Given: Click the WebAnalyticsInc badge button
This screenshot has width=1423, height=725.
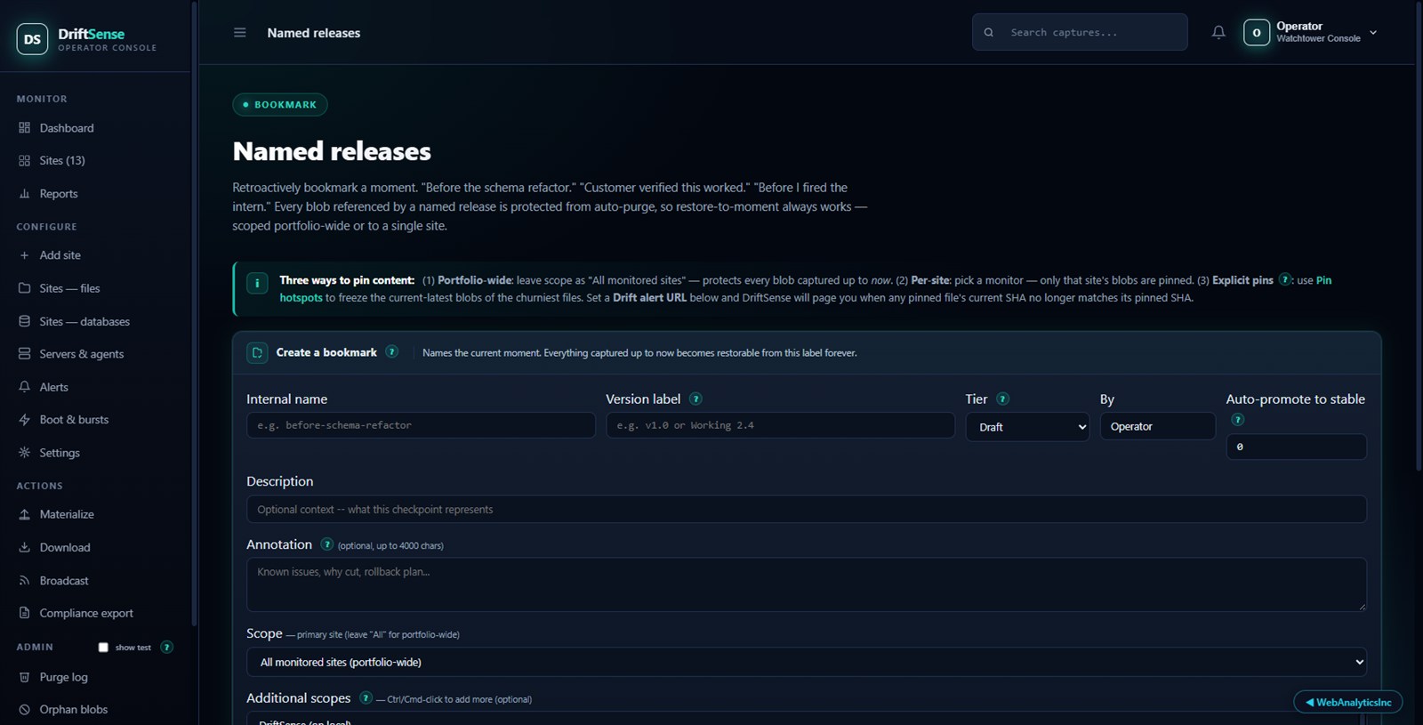Looking at the screenshot, I should point(1348,702).
